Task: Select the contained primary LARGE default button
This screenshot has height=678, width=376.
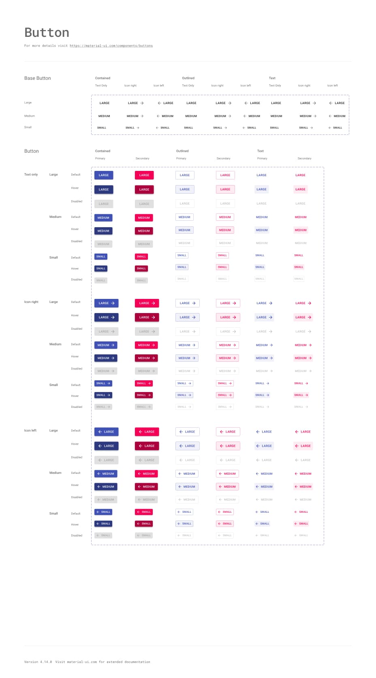Action: point(103,175)
